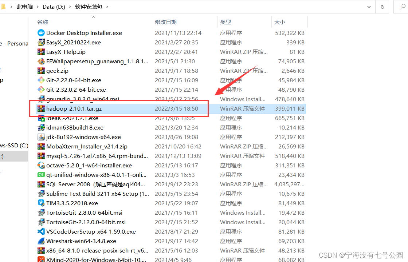Click the size 399,011 KB
This screenshot has width=408, height=262.
[x=290, y=109]
